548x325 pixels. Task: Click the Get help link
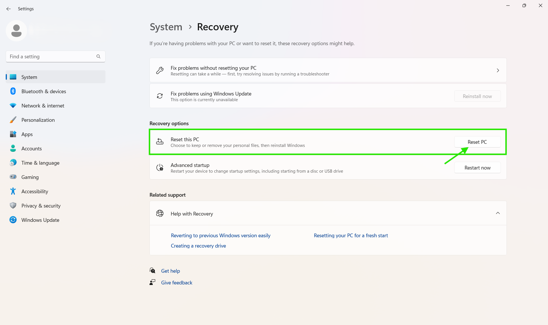pyautogui.click(x=170, y=271)
